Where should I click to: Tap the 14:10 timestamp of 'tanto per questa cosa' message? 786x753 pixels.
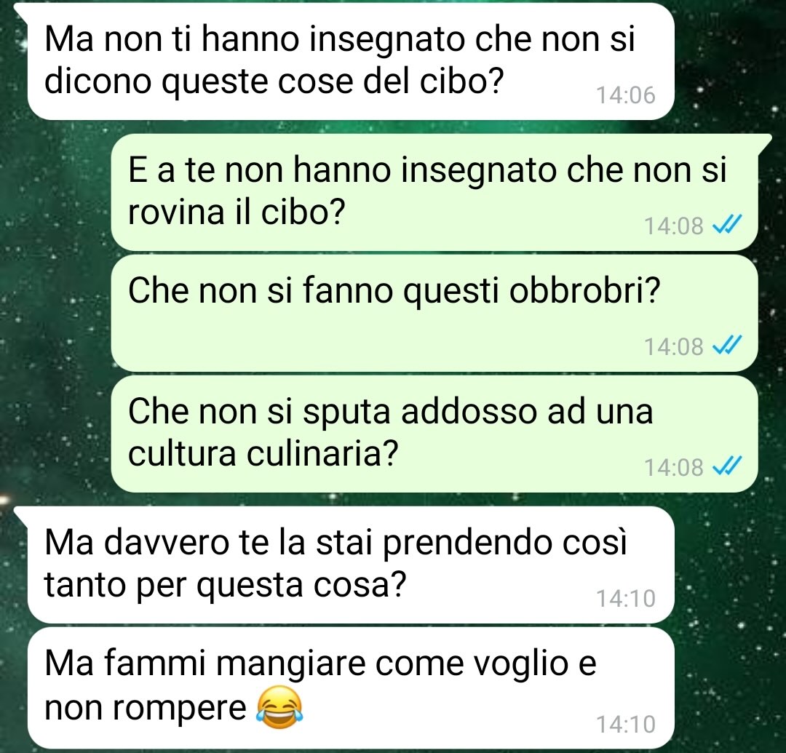tap(626, 598)
